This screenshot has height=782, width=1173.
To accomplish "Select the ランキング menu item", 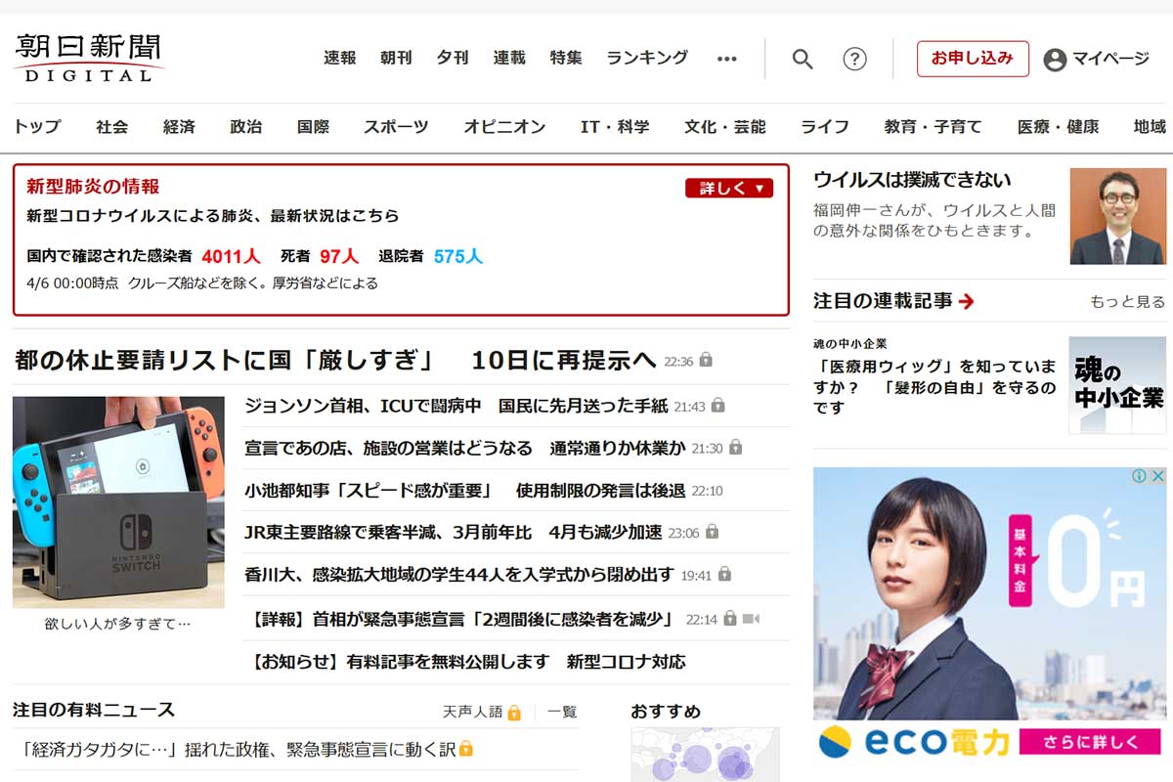I will click(646, 58).
